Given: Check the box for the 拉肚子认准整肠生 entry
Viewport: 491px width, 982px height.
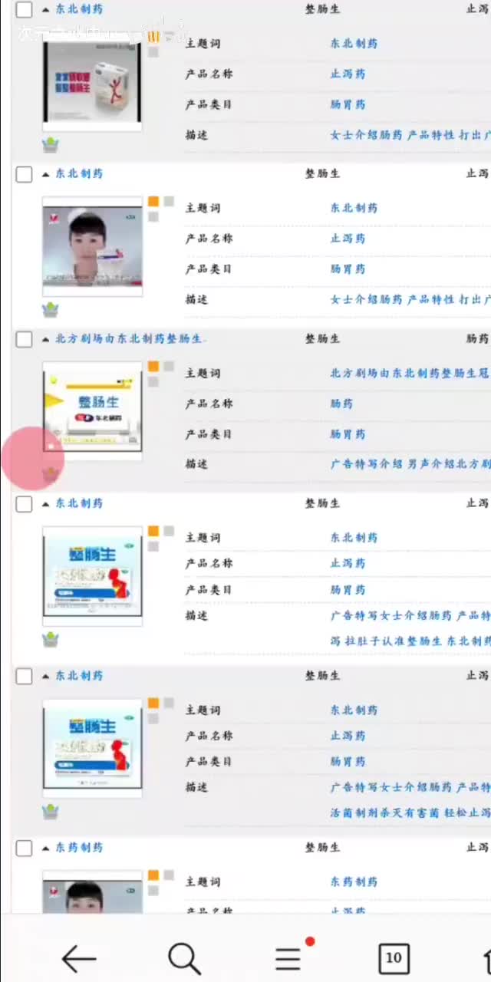Looking at the screenshot, I should 25,503.
